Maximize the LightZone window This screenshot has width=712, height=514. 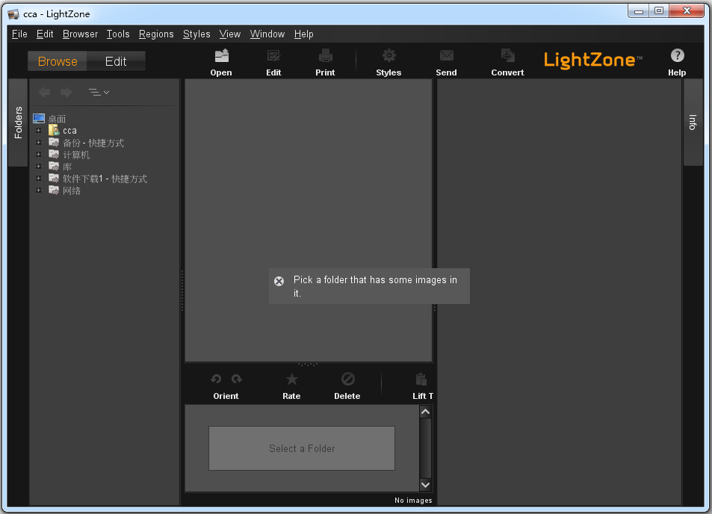click(x=659, y=11)
